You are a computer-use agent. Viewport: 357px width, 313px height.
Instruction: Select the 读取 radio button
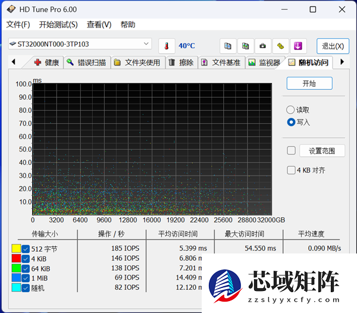[x=290, y=109]
